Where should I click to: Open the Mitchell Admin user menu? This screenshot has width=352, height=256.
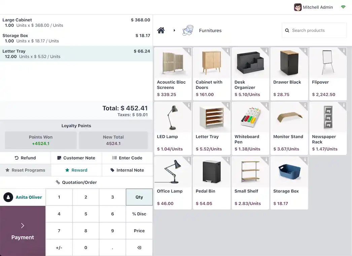tap(313, 7)
